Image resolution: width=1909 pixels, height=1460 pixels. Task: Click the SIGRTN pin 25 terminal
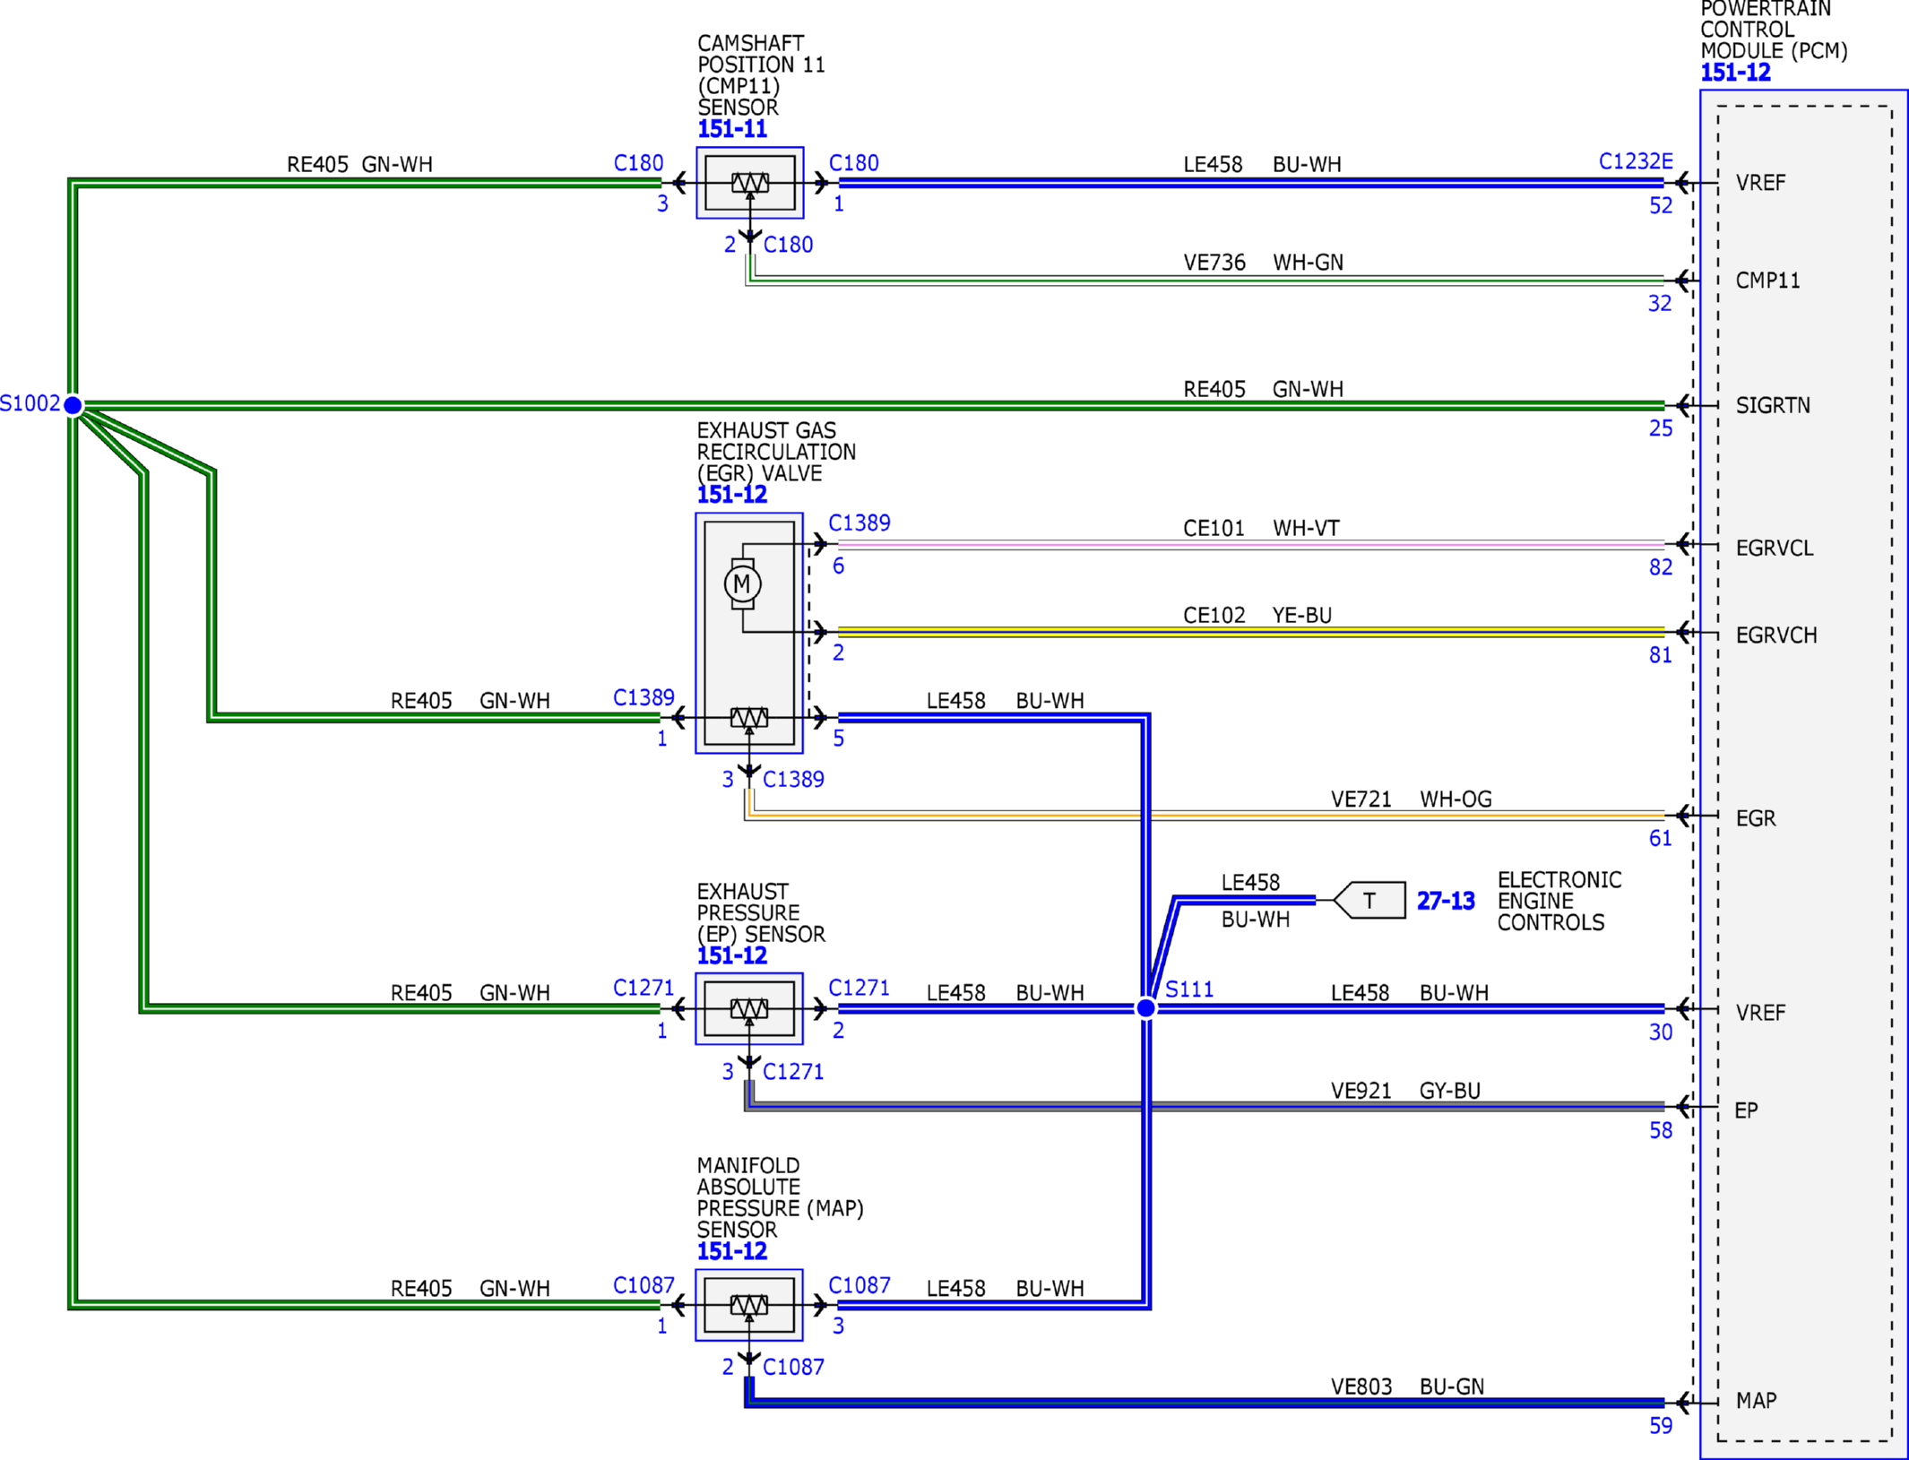(1683, 405)
